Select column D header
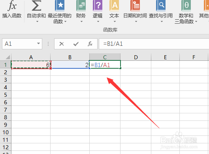 pyautogui.click(x=136, y=57)
